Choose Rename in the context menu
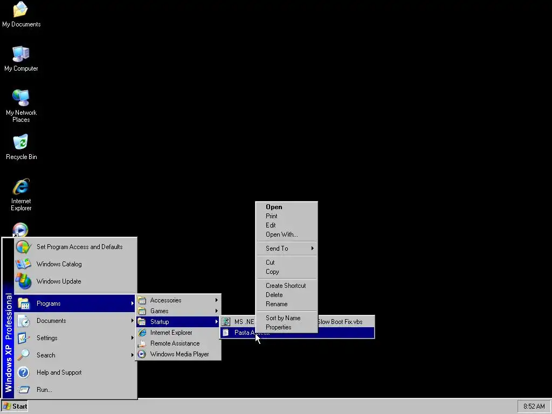 coord(287,304)
